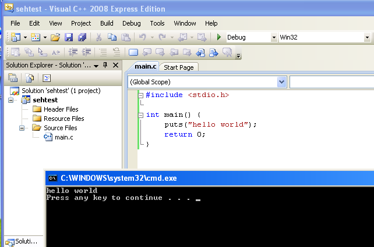Click the Uncomment selected lines icon
Screen dimensions: 374x247
(x=117, y=52)
